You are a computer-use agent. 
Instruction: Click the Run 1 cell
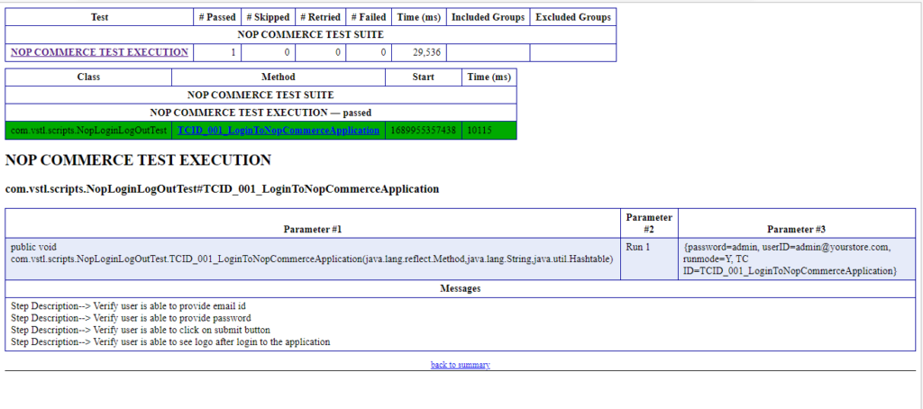tap(649, 259)
